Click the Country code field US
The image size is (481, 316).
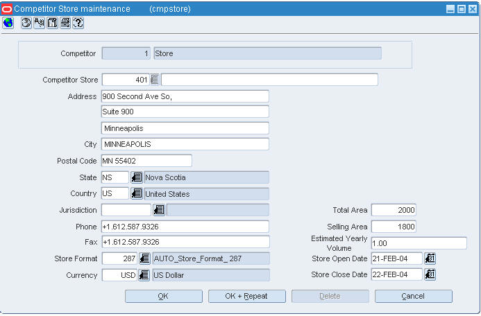(x=115, y=193)
